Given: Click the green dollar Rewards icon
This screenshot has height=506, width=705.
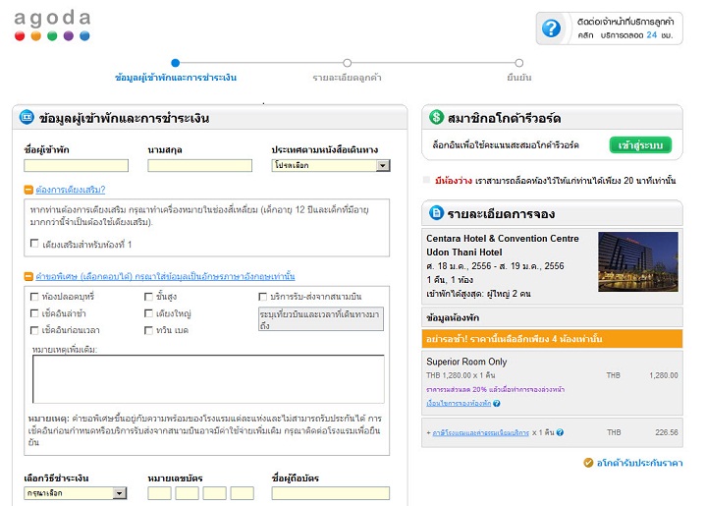Looking at the screenshot, I should coord(436,117).
